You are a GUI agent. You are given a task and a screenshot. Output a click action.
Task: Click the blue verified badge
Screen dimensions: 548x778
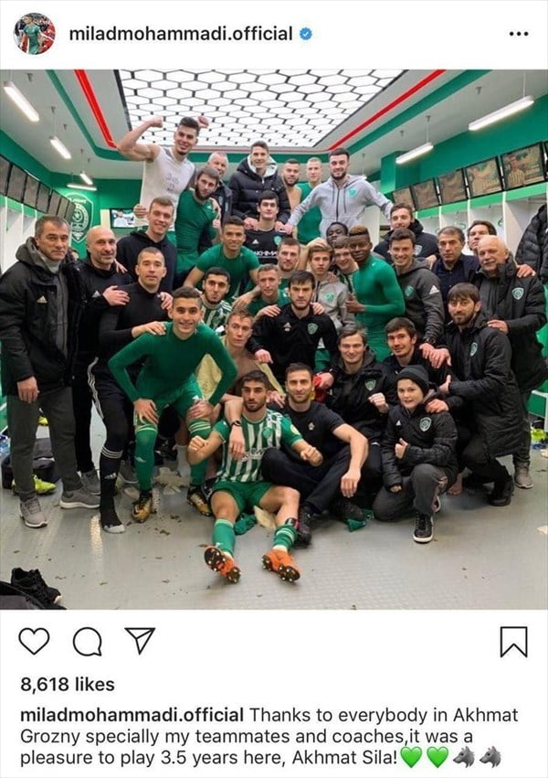[306, 34]
